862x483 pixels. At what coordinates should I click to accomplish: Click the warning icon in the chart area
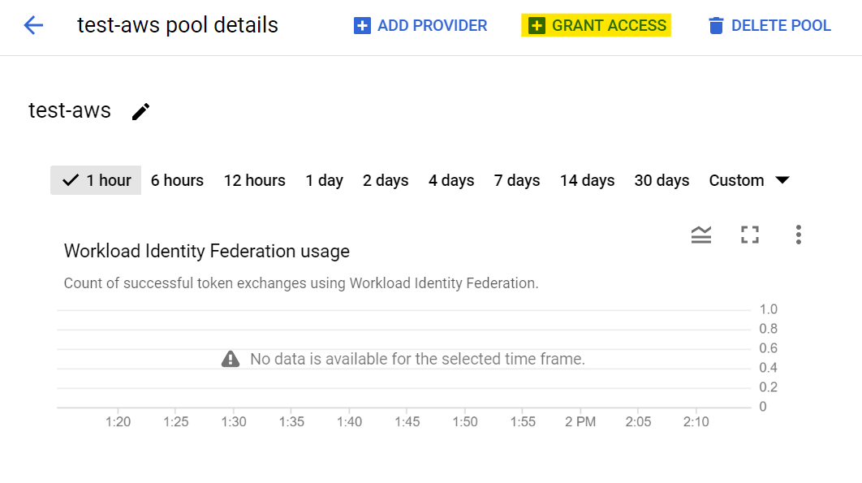click(x=231, y=358)
